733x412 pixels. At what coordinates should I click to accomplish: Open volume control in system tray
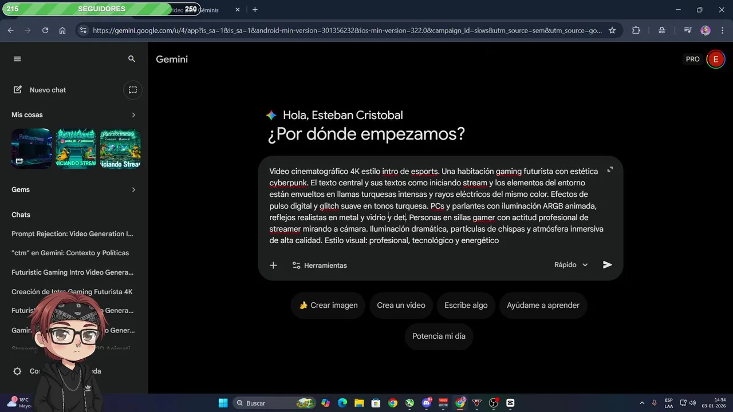coord(692,403)
